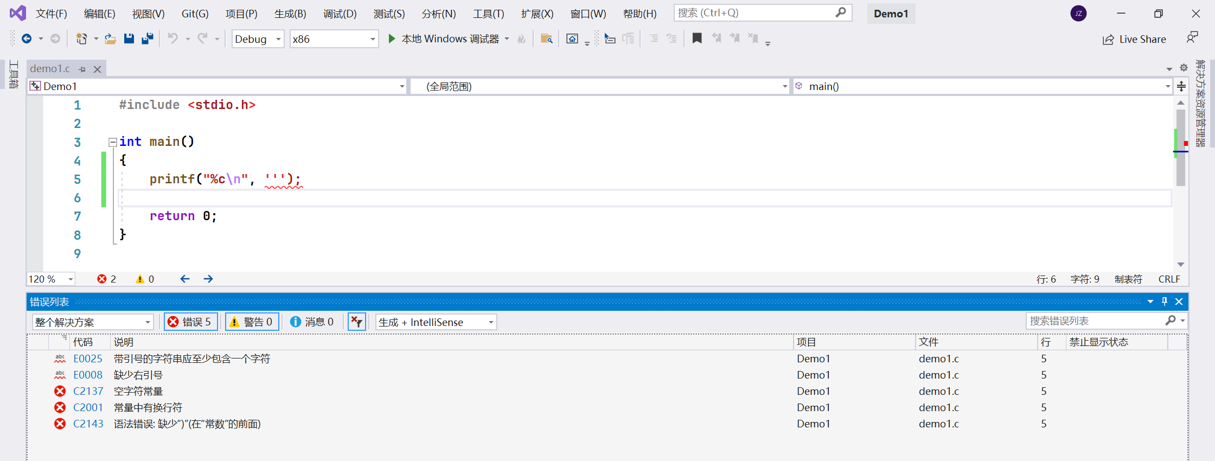Viewport: 1215px width, 461px height.
Task: Click the Open File folder icon
Action: click(x=110, y=39)
